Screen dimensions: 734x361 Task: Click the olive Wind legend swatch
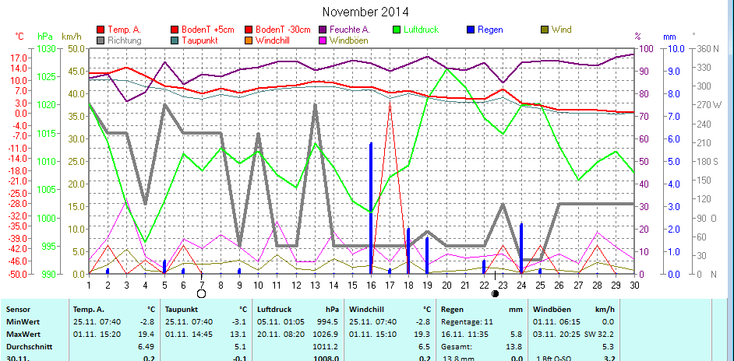click(545, 30)
